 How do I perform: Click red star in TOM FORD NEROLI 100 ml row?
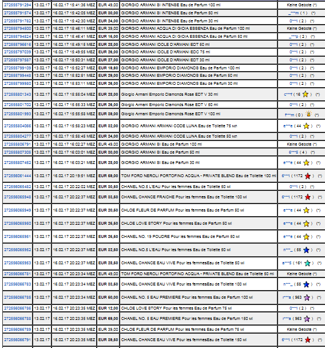pyautogui.click(x=307, y=176)
